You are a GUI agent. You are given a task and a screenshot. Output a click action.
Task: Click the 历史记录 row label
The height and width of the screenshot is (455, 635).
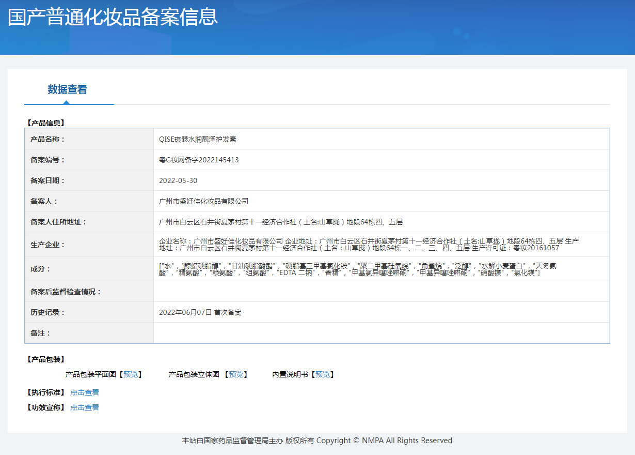(48, 312)
